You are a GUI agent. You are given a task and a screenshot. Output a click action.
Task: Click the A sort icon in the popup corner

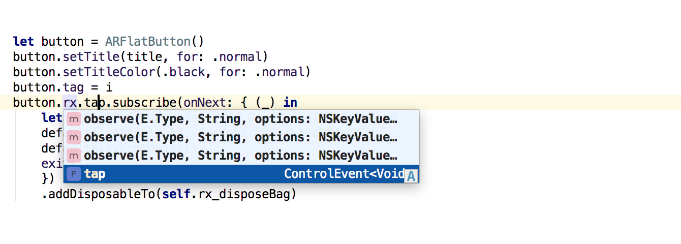[x=411, y=176]
